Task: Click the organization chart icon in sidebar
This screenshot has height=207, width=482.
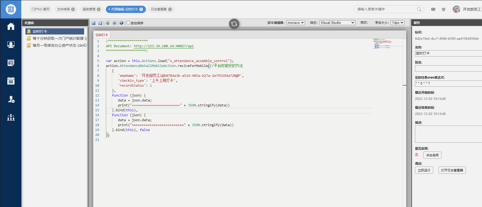Action: [11, 118]
